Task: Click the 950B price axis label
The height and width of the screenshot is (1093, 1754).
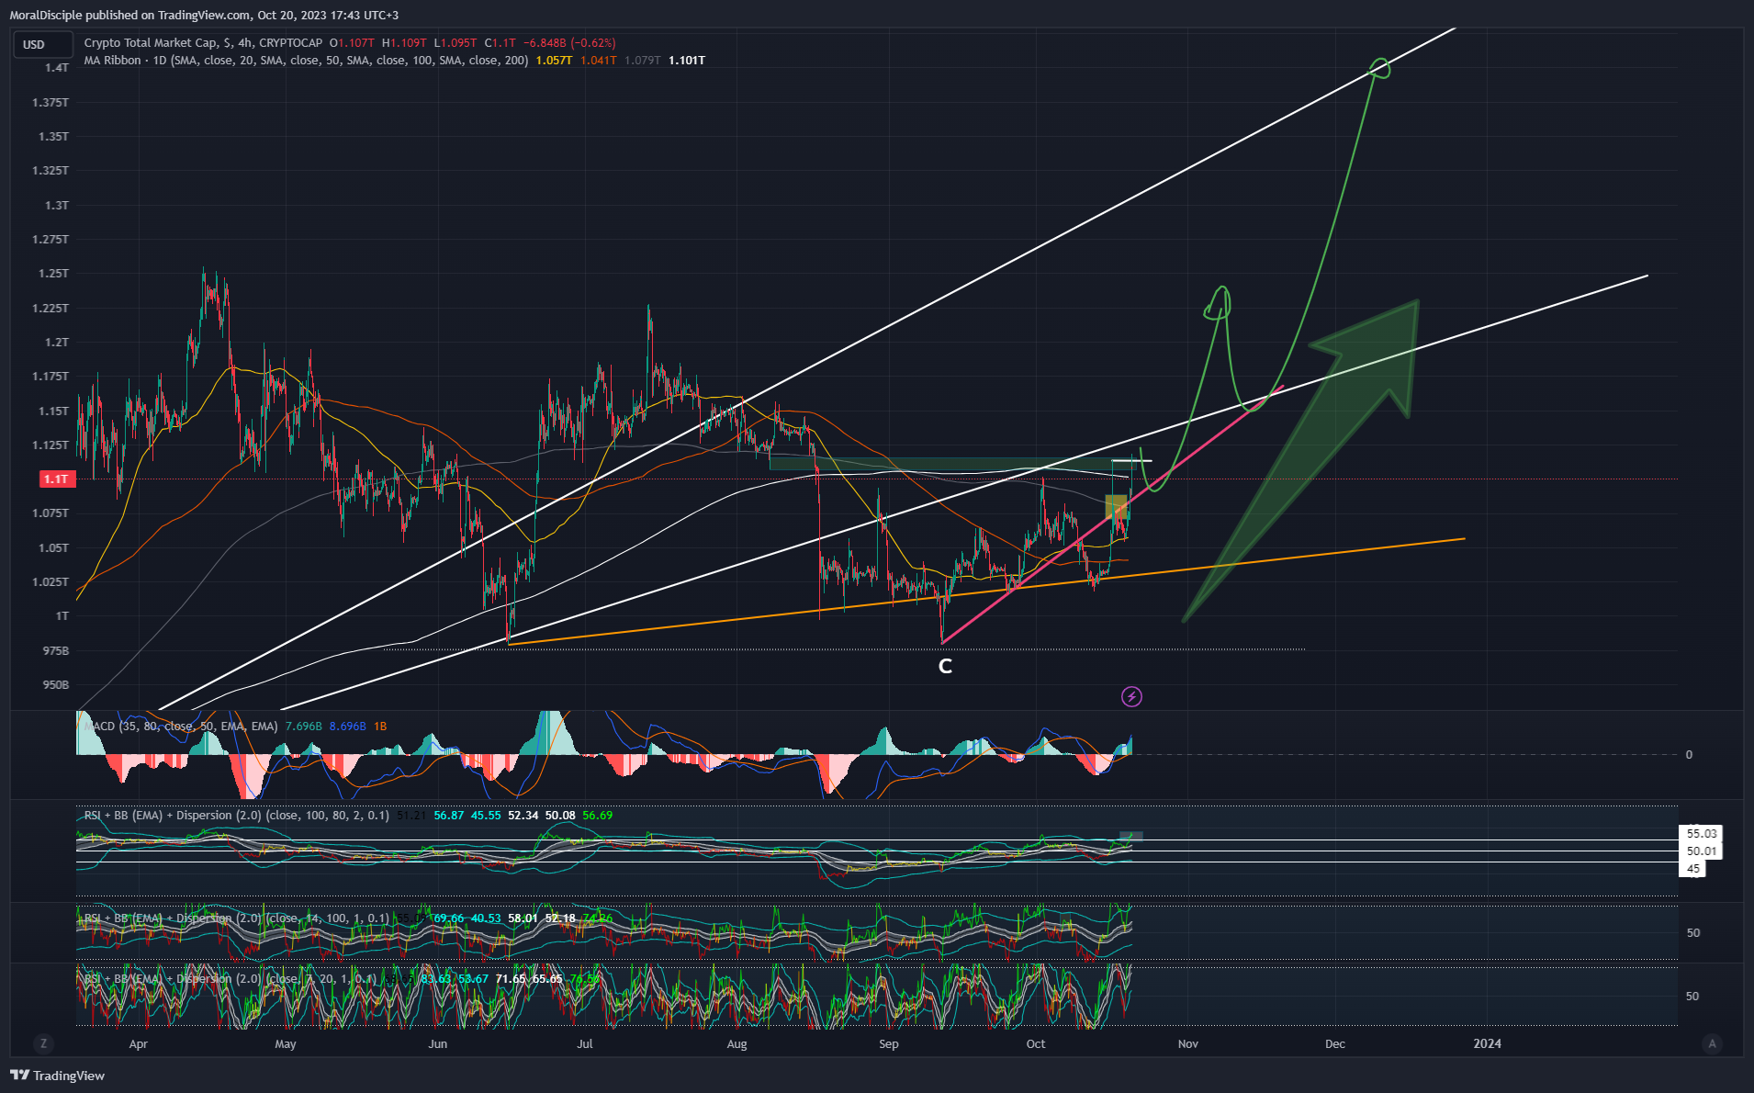Action: [x=55, y=685]
